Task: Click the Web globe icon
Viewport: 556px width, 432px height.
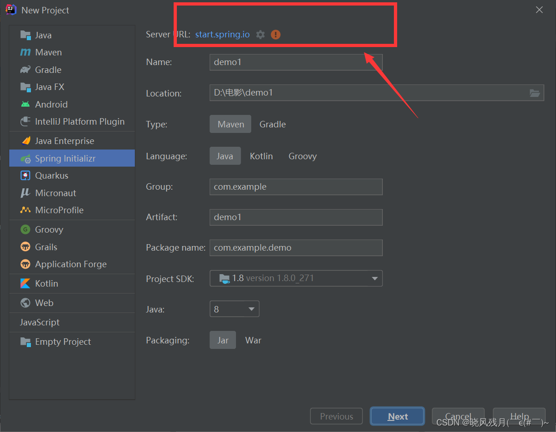Action: [x=25, y=303]
